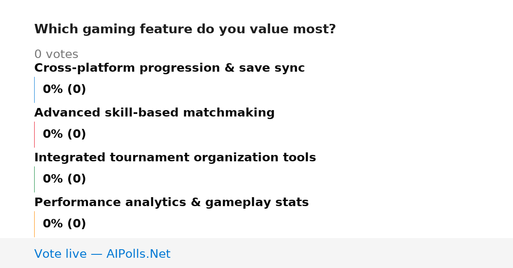
Task: Click the 0 votes total count
Action: 56,55
